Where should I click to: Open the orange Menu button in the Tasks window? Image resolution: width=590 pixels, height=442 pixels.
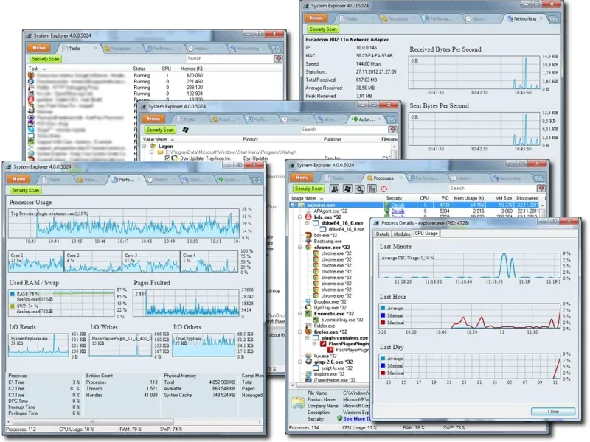[x=39, y=48]
